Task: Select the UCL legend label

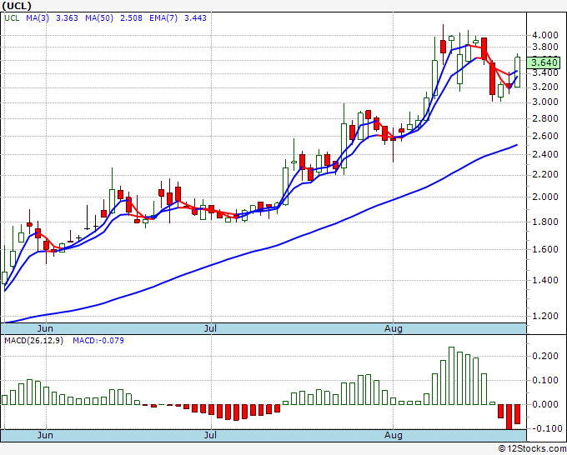Action: pyautogui.click(x=12, y=17)
